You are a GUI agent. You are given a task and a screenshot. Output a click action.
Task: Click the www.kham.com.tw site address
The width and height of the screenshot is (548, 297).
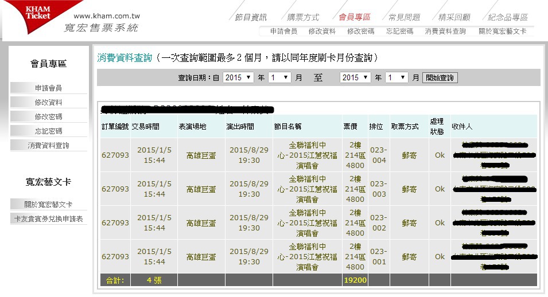(107, 15)
